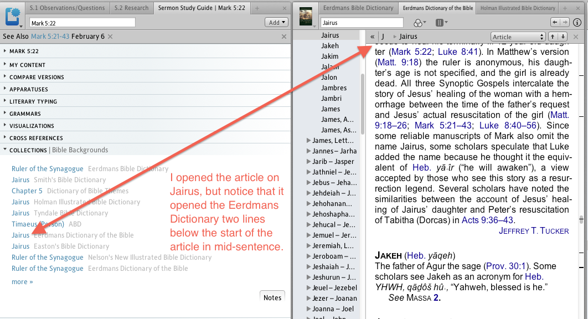
Task: Switch to Holman Illustrated Bible Dictionary tab
Action: coord(518,8)
